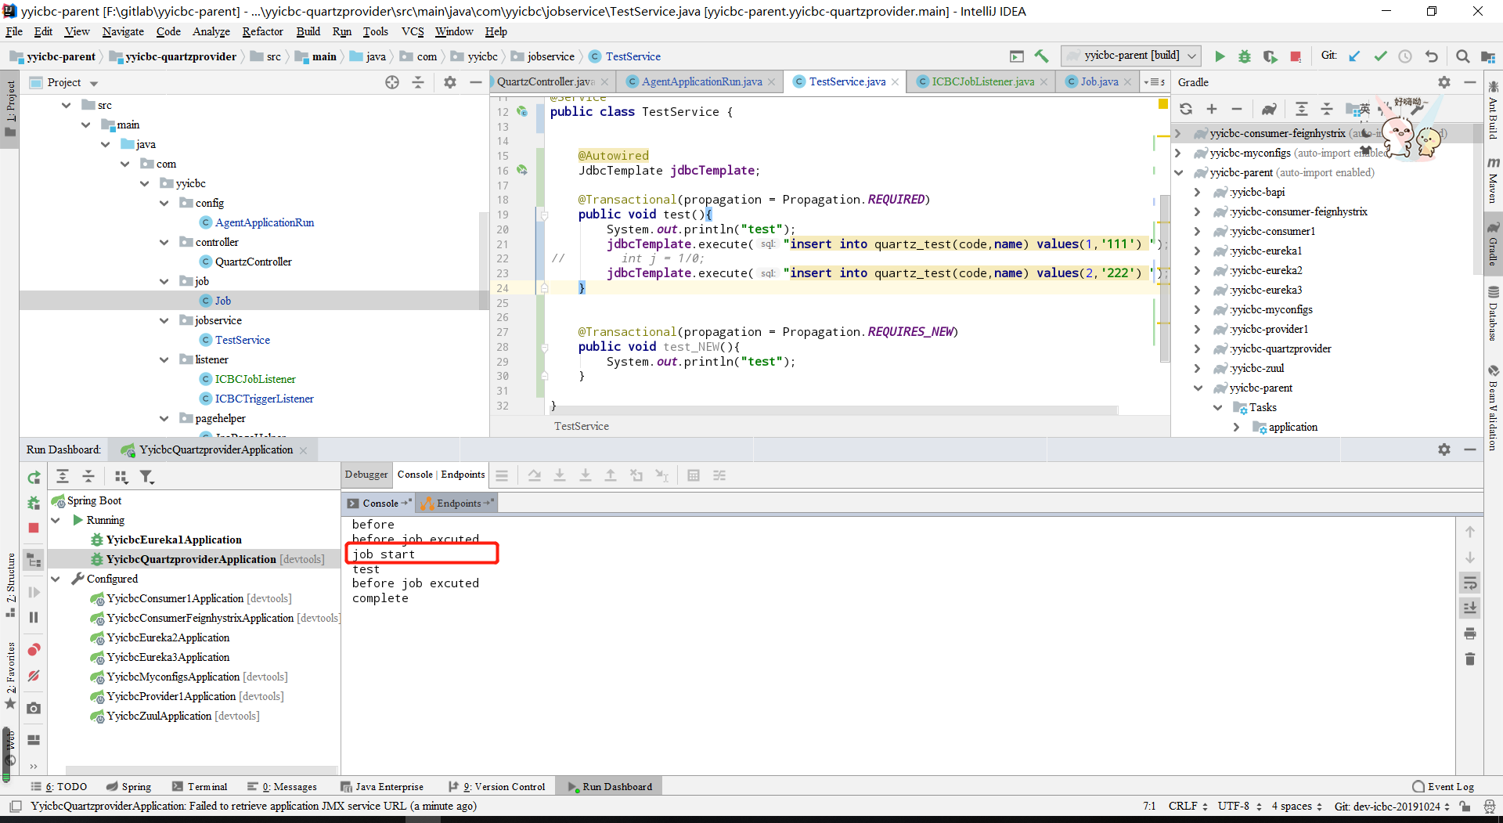Switch to ICBCJobListener.java tab
Viewport: 1503px width, 823px height.
pyautogui.click(x=982, y=81)
